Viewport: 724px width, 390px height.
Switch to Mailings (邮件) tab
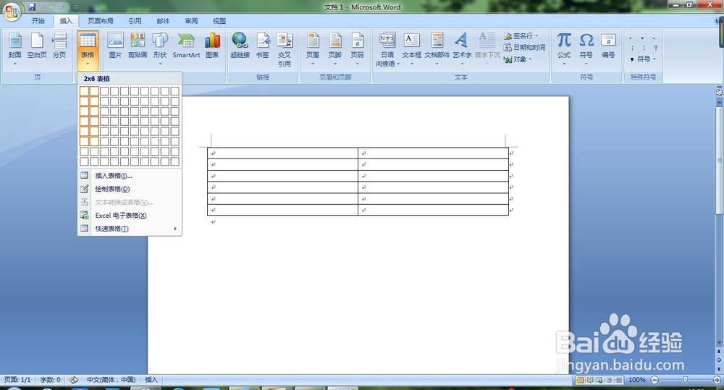coord(163,21)
